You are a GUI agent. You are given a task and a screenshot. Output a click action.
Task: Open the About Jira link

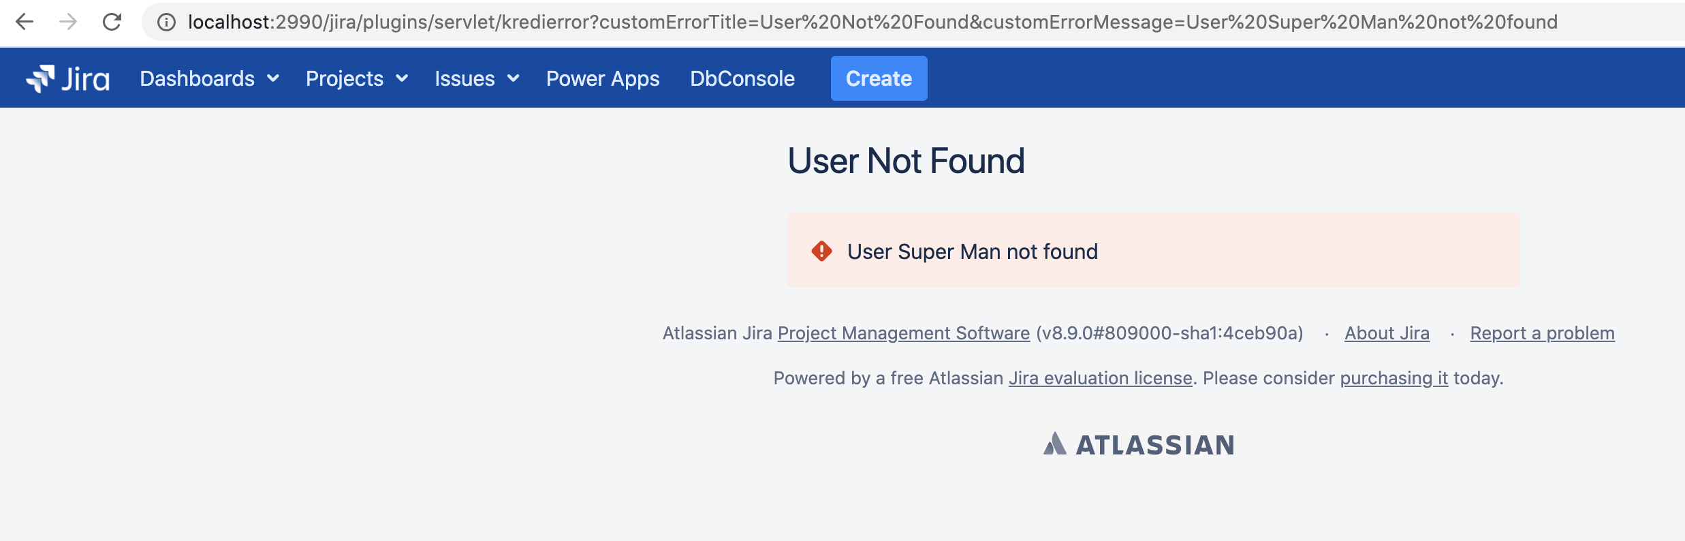point(1387,333)
